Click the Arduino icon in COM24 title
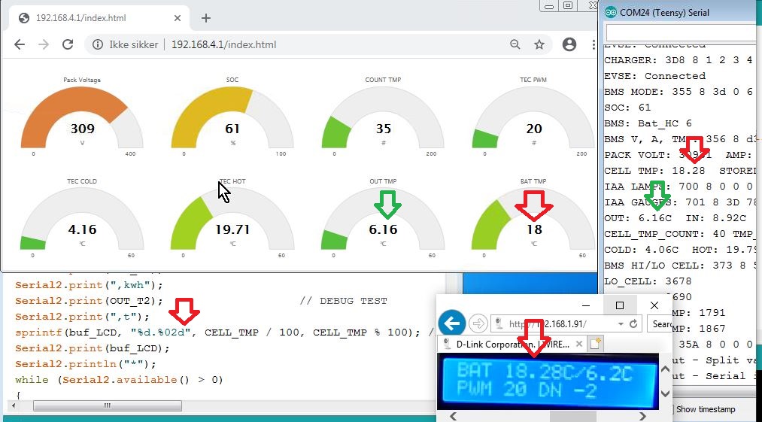 pyautogui.click(x=611, y=13)
